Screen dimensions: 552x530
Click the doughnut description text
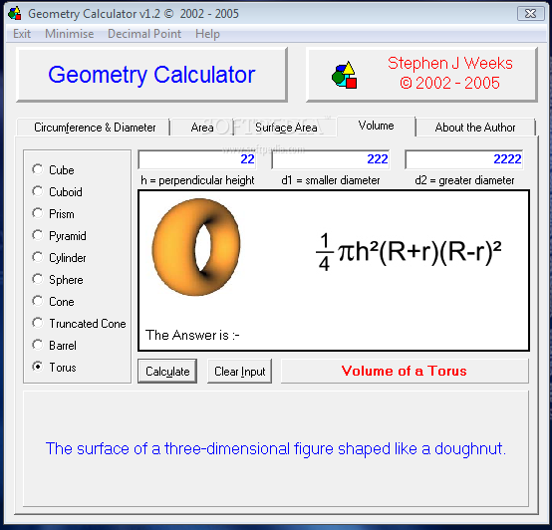point(276,448)
